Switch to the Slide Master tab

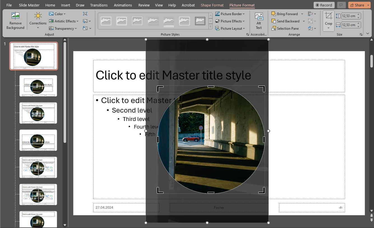point(29,5)
